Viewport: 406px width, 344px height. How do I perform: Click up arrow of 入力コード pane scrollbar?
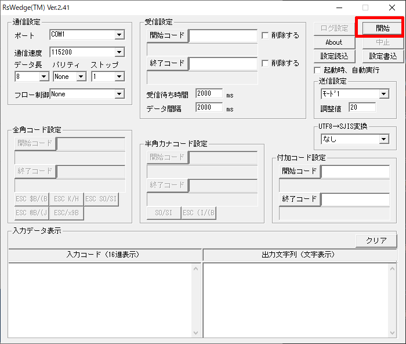pyautogui.click(x=196, y=269)
